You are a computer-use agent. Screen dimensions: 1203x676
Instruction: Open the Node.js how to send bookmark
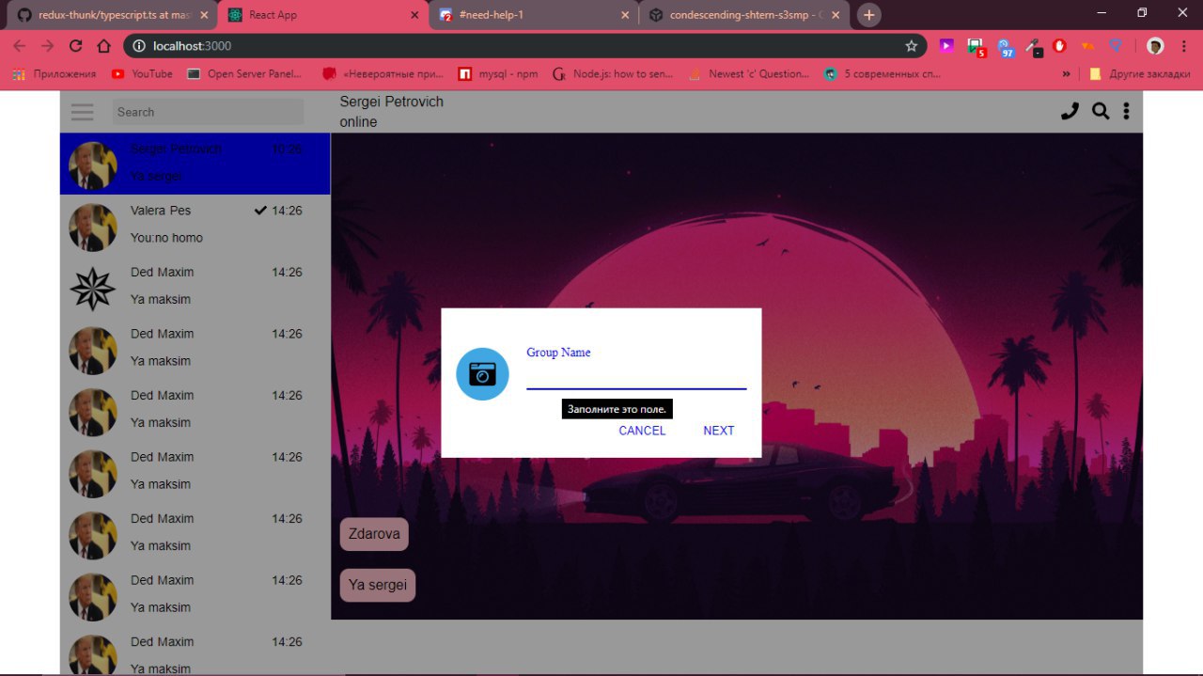click(x=613, y=74)
